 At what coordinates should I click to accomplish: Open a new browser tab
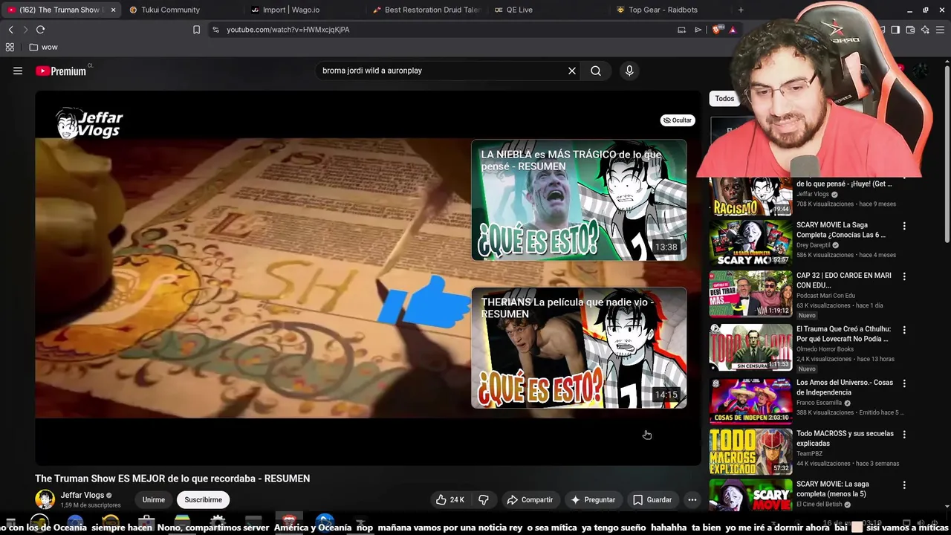741,10
